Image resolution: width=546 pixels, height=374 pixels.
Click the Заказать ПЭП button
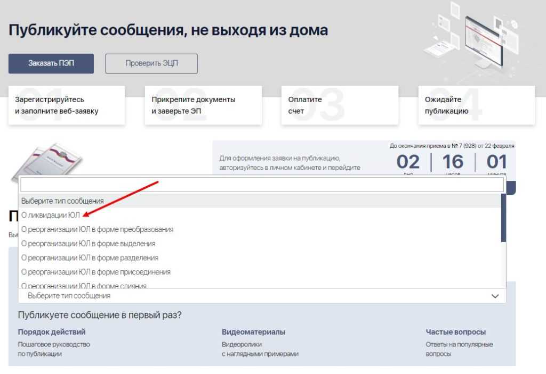tap(51, 63)
